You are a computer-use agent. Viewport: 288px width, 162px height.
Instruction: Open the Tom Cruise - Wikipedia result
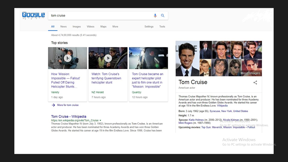click(69, 116)
